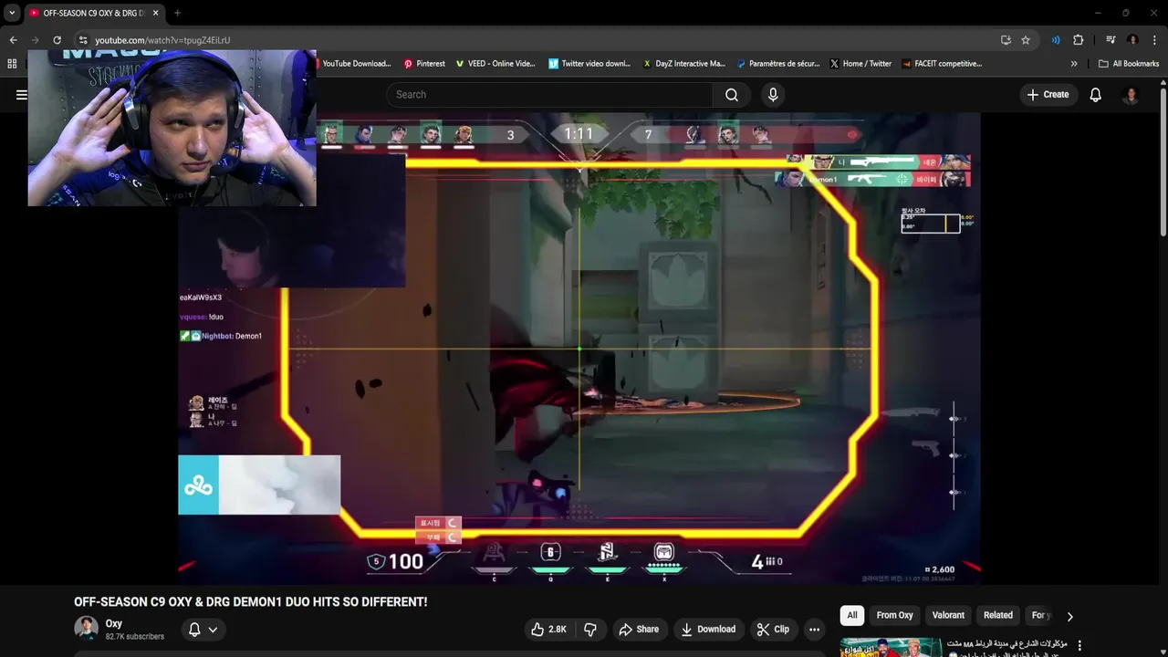Open a new browser tab

coord(177,13)
